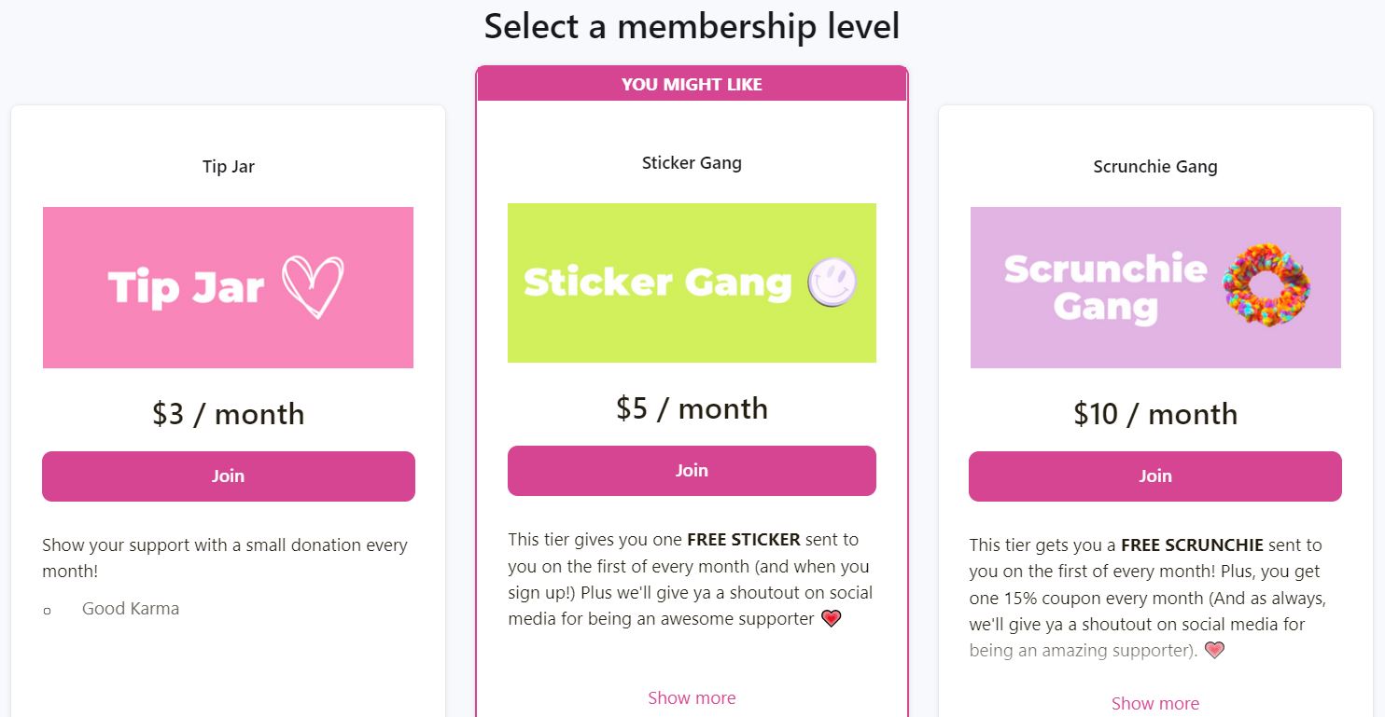The image size is (1385, 717).
Task: Click the pink heart emoji in Scrunchie Gang description
Action: 1213,650
